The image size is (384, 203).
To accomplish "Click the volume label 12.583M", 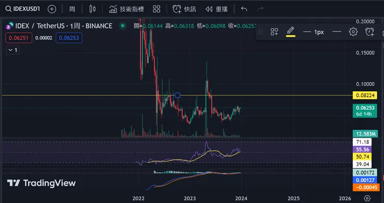I will tap(365, 134).
